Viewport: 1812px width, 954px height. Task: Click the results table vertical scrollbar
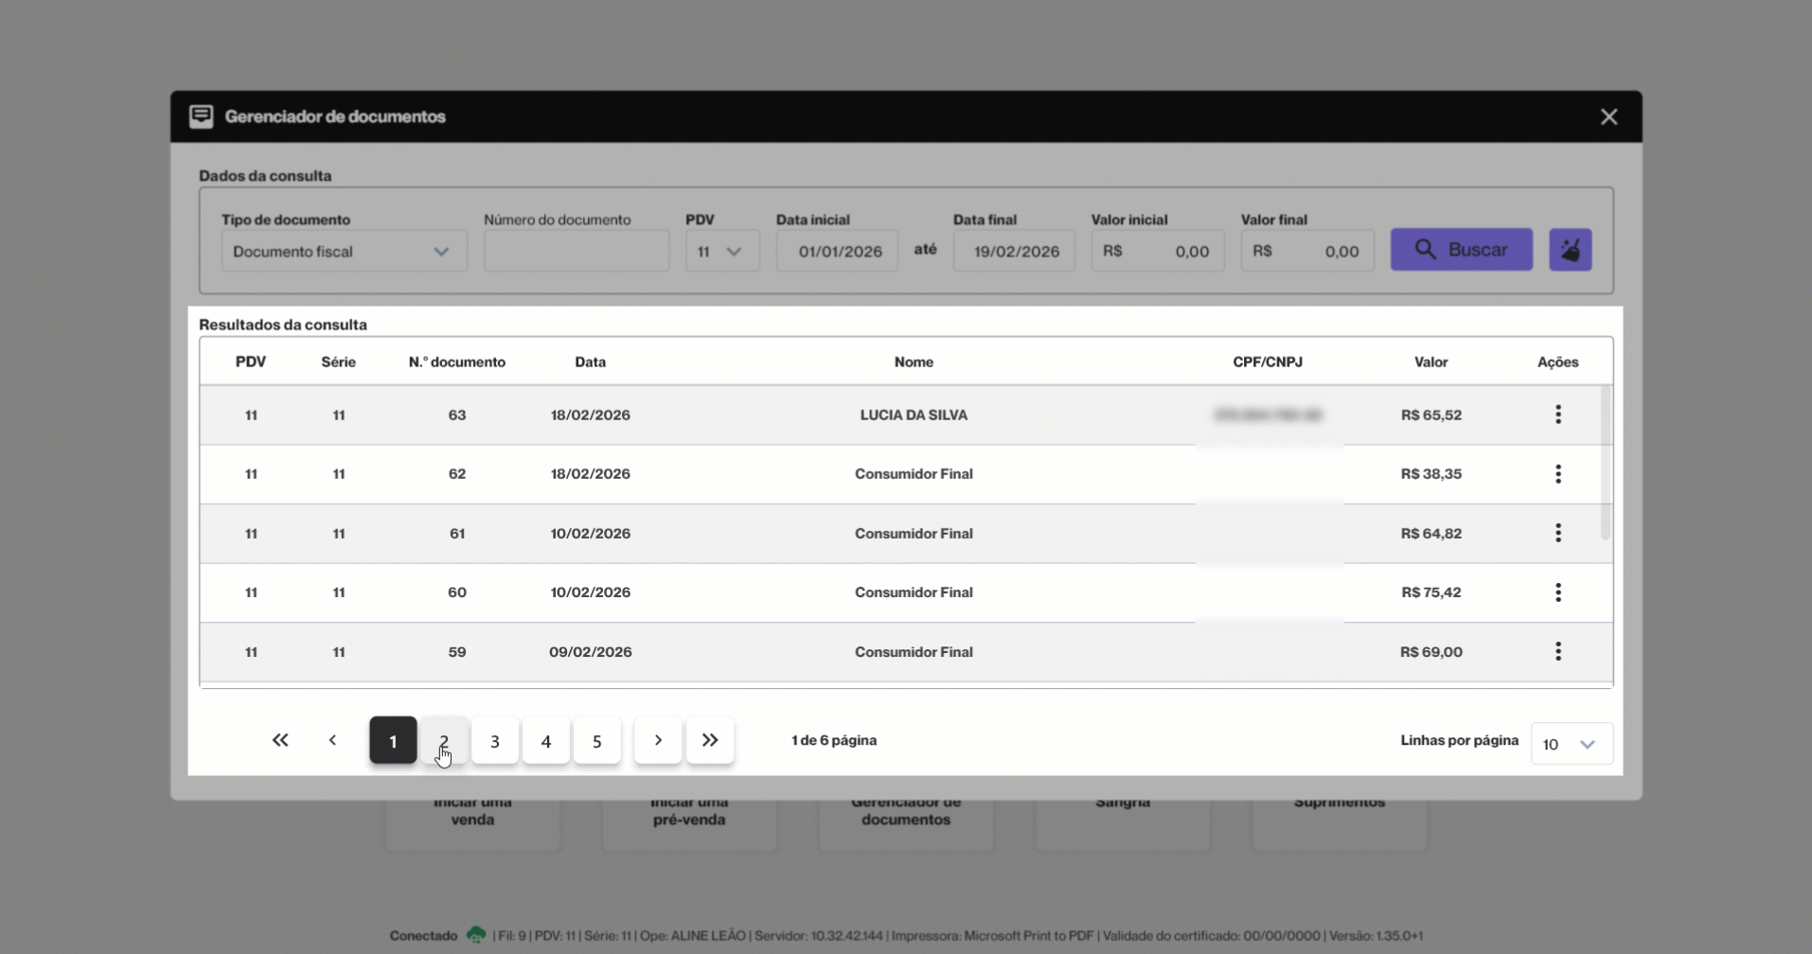pyautogui.click(x=1605, y=464)
